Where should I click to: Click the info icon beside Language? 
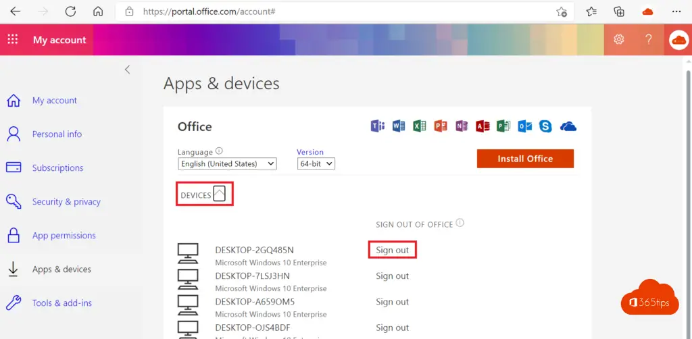pos(219,152)
